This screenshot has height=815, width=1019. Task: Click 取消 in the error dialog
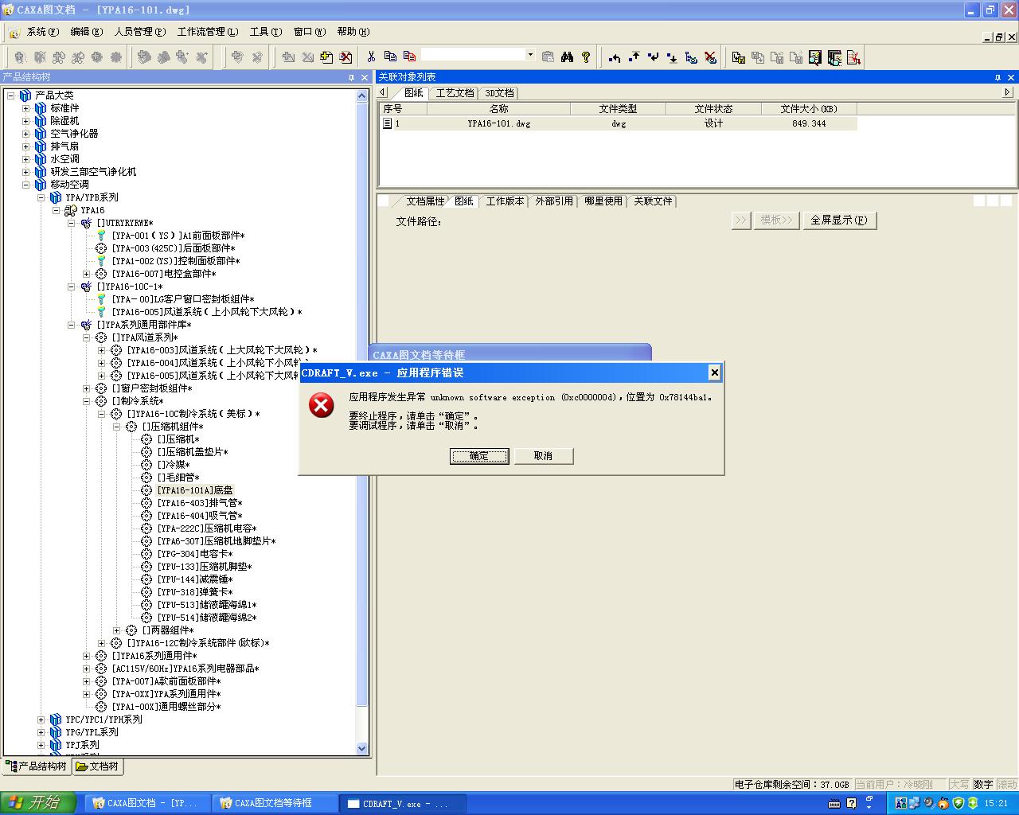pos(544,456)
